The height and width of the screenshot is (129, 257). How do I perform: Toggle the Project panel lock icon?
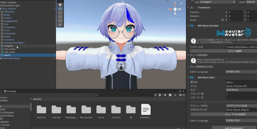tap(180, 91)
